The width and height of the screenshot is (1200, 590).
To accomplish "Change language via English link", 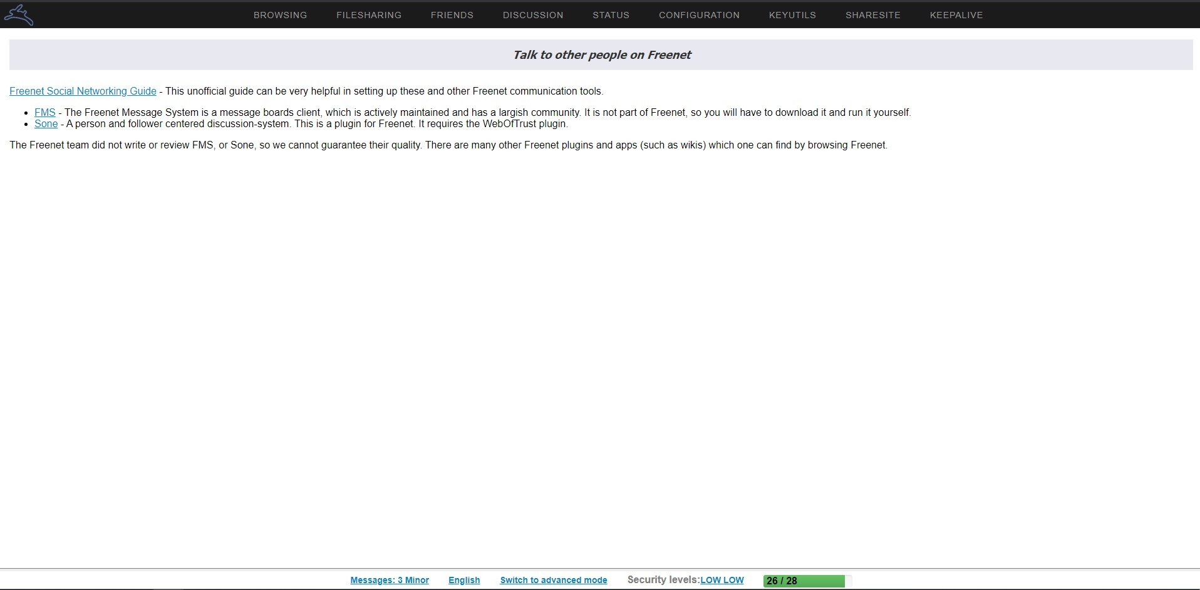I will 464,581.
